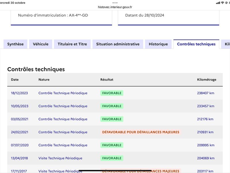Tap the cellular signal bars icon

218,3
